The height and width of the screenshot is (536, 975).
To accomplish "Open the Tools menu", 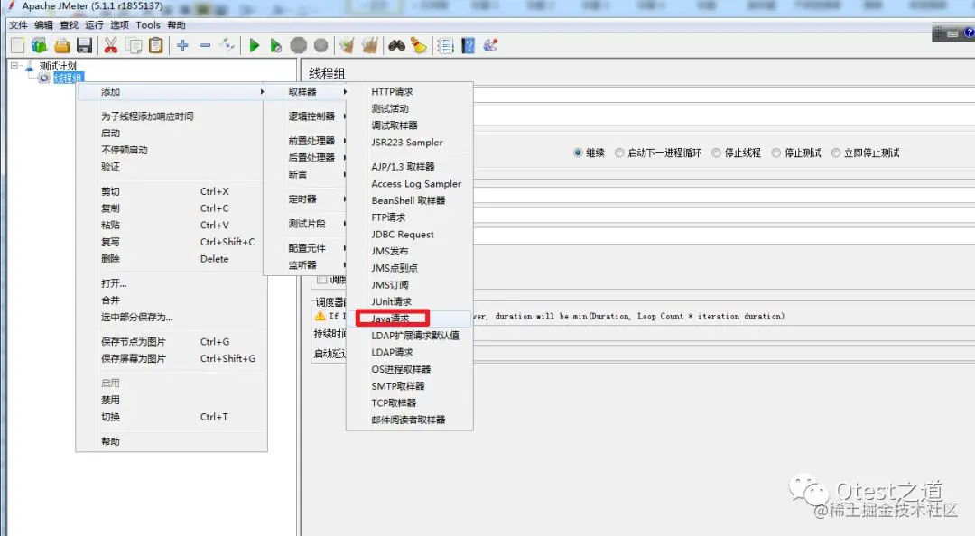I will 148,25.
